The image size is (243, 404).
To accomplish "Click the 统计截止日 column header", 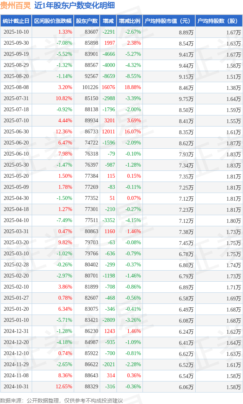I will [16, 21].
